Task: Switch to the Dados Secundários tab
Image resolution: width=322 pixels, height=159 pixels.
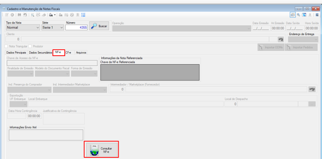Action: pos(41,53)
